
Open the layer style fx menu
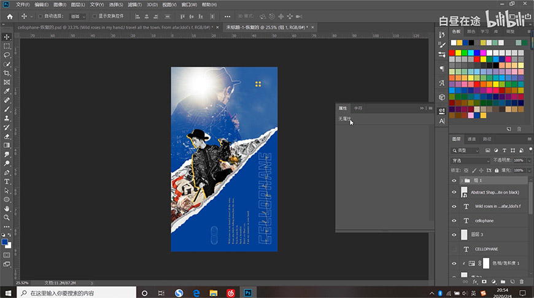pos(475,281)
